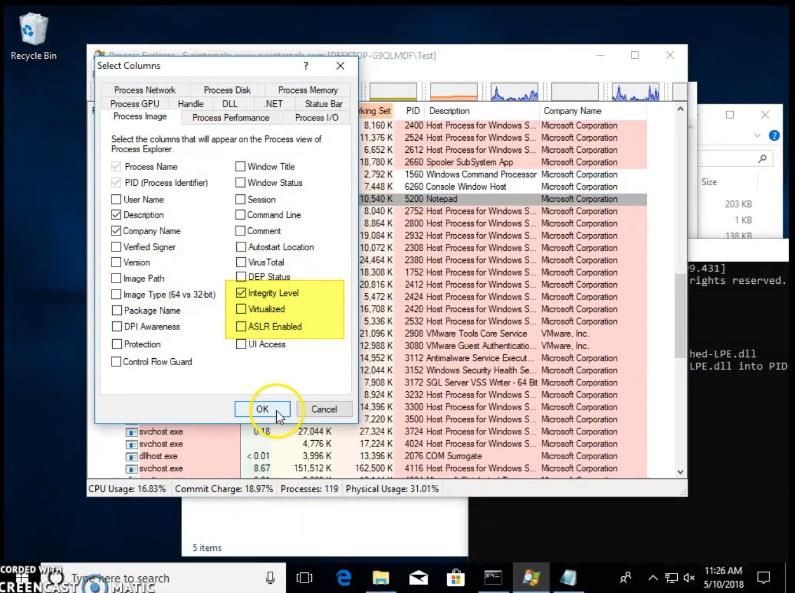The height and width of the screenshot is (593, 795).
Task: Click scroll-up arrow in process list
Action: click(681, 109)
